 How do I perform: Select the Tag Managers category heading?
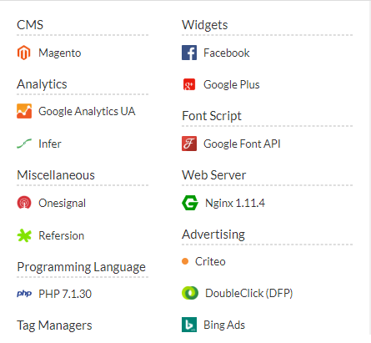[54, 325]
